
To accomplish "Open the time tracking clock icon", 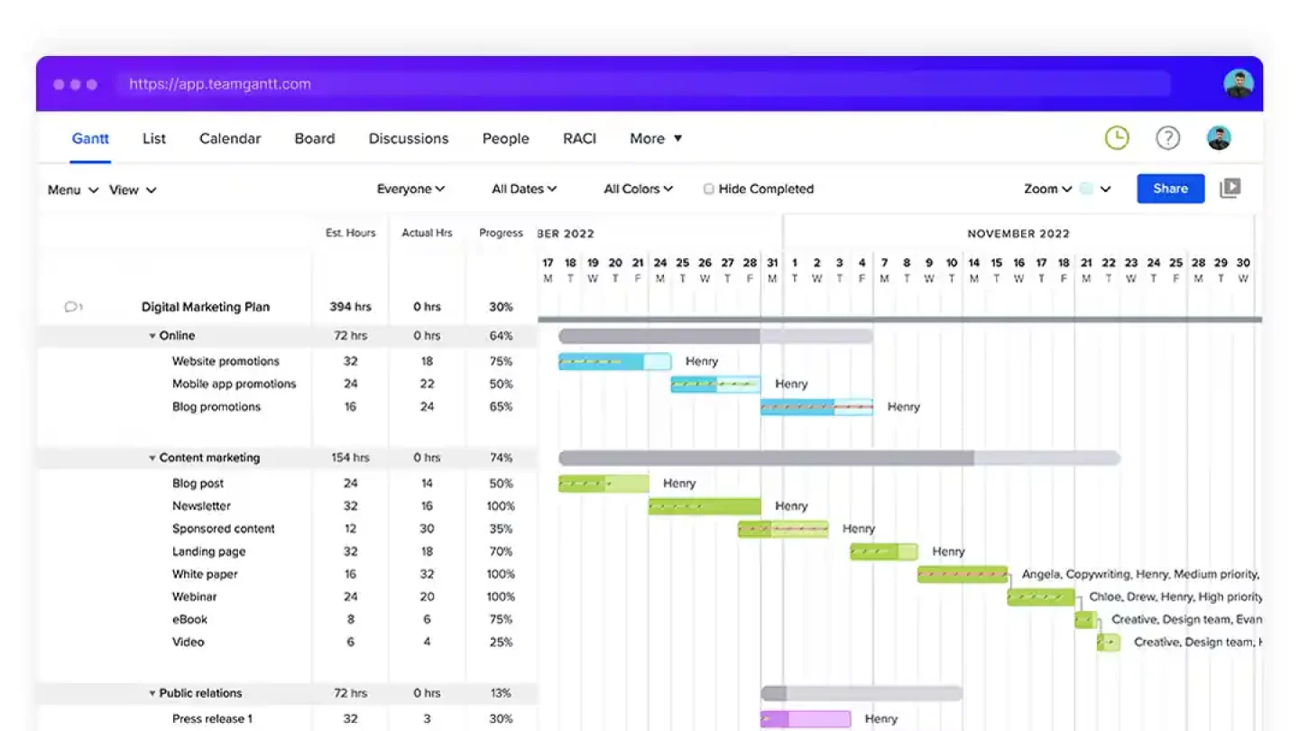I will coord(1117,138).
